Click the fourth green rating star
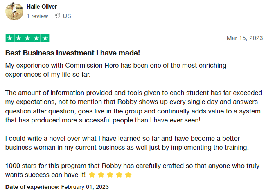The width and height of the screenshot is (266, 195). (36, 38)
